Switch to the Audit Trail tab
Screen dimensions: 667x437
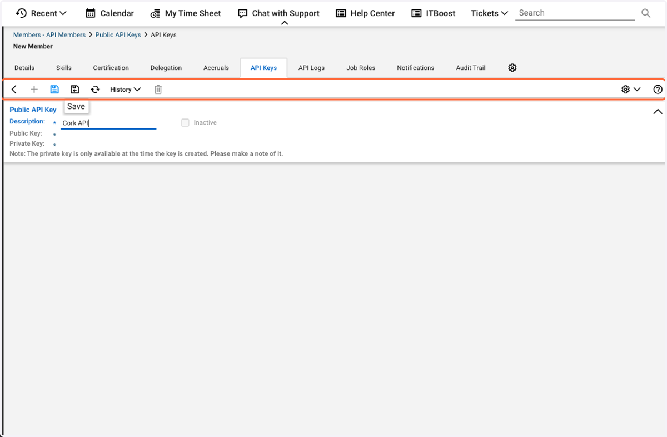[471, 68]
